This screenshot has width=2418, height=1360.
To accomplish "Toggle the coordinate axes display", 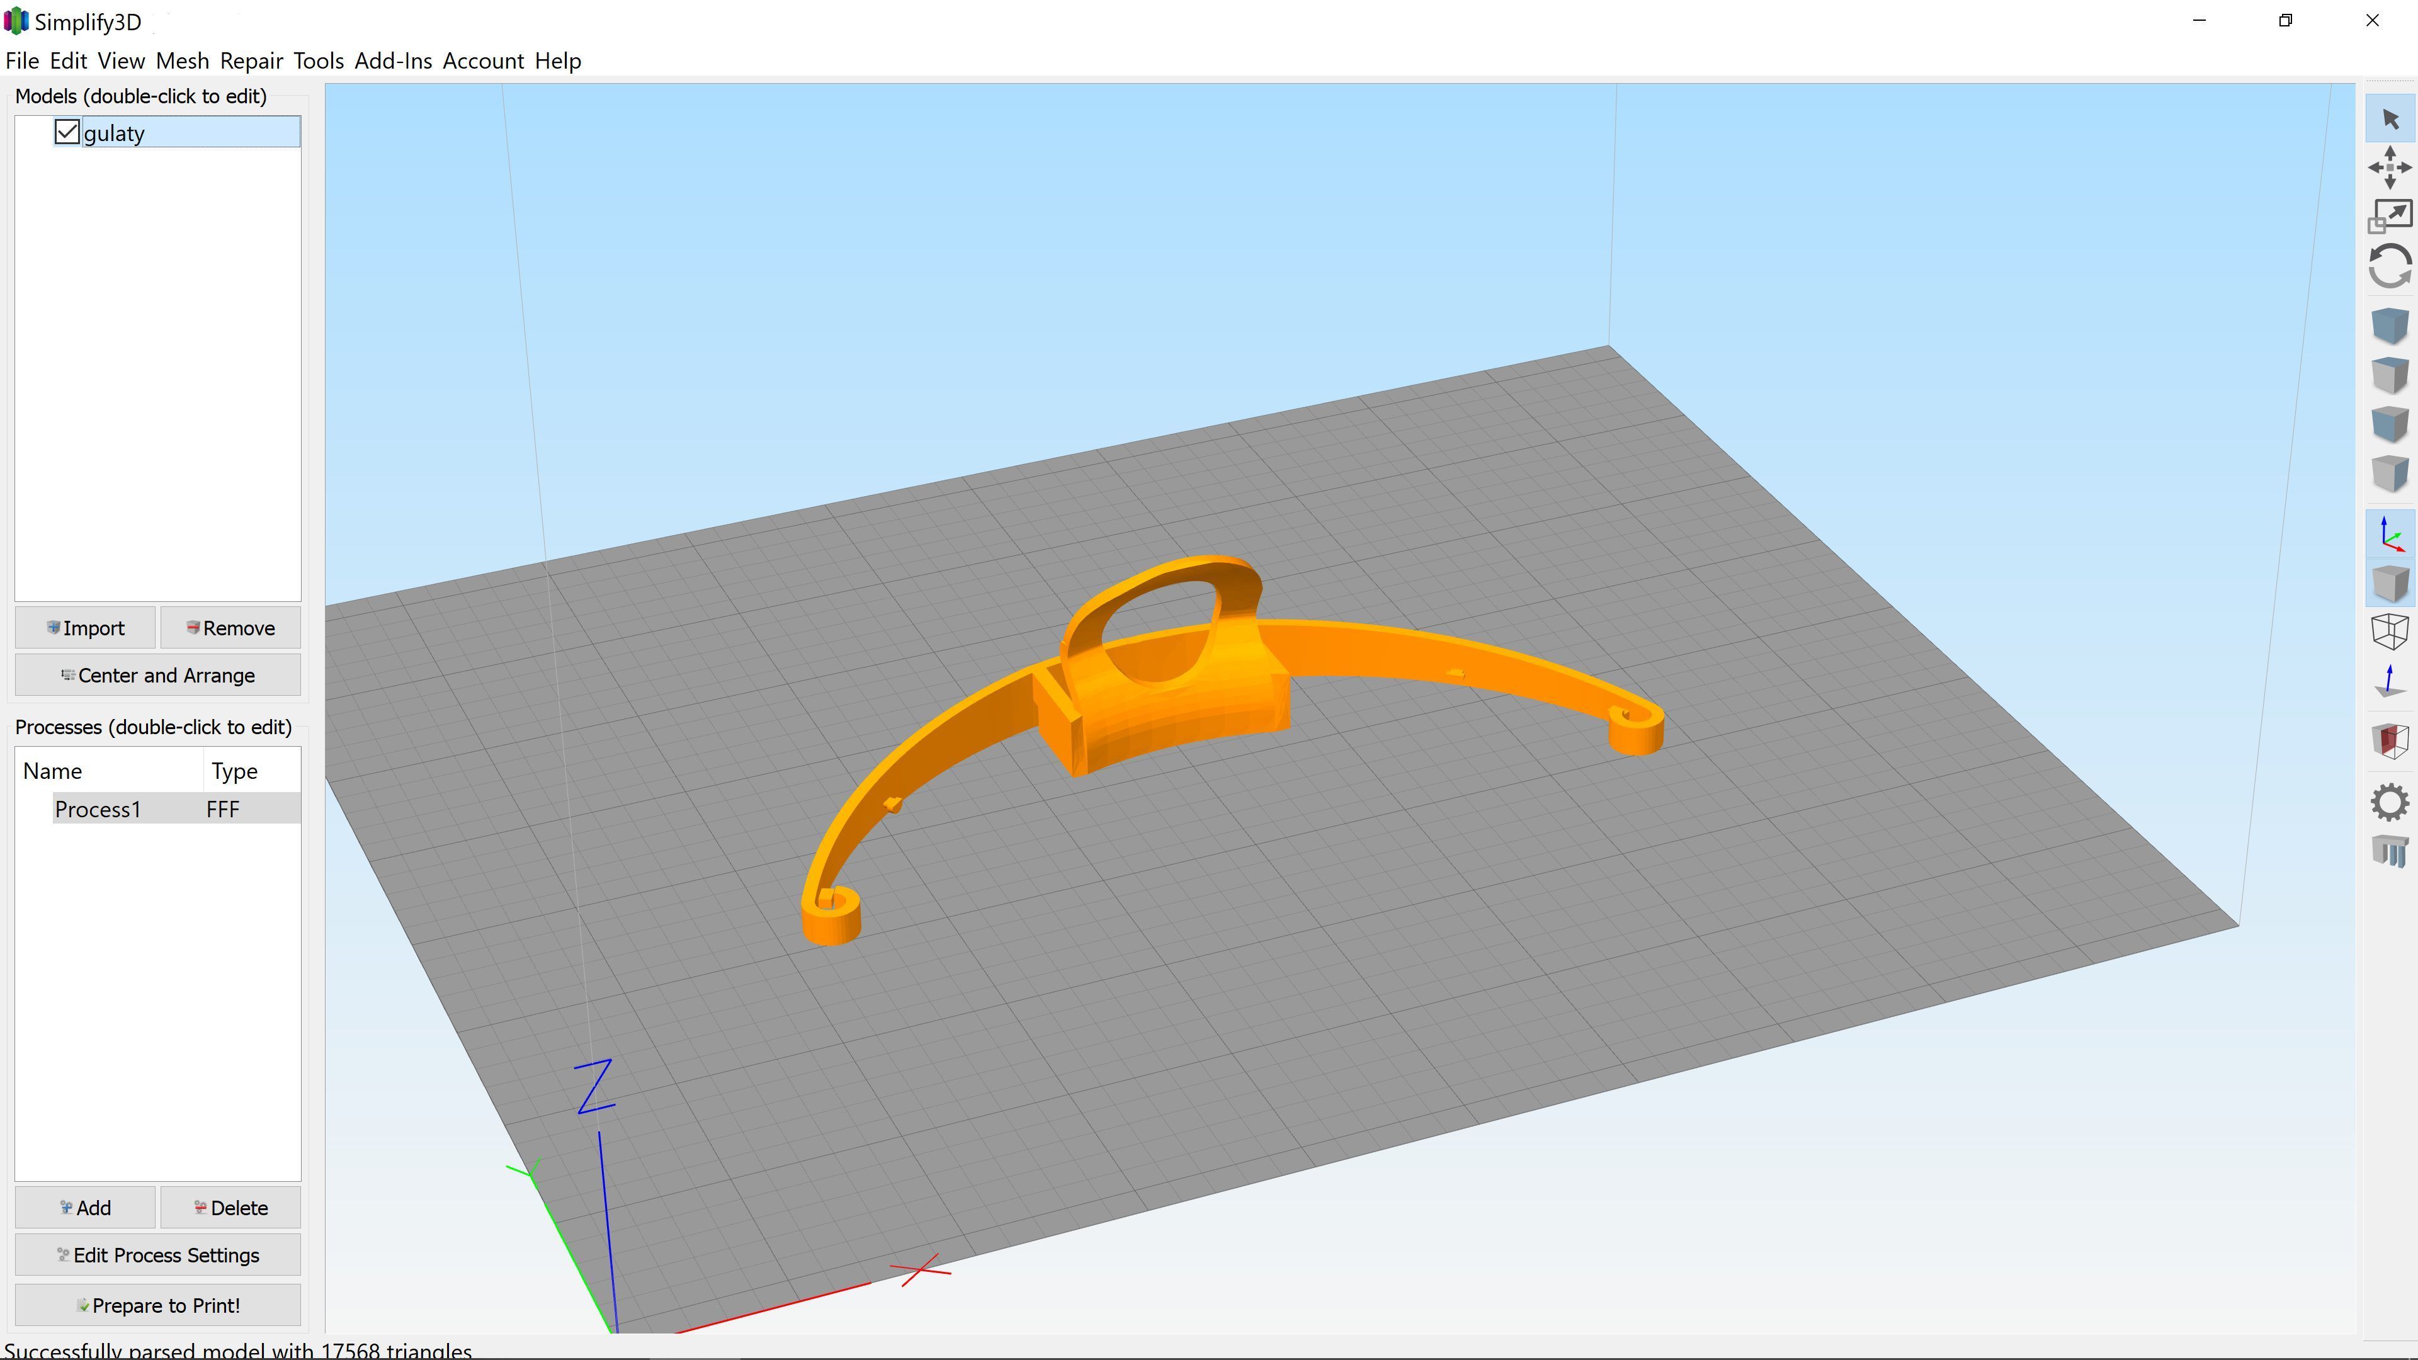I will pos(2390,534).
